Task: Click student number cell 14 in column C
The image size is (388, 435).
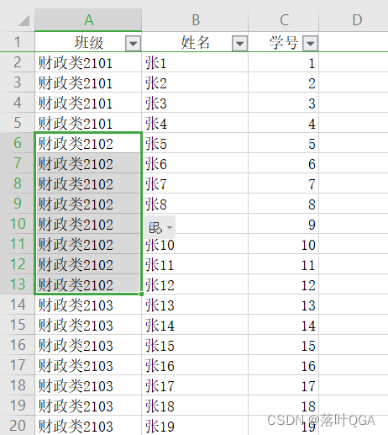Action: click(284, 325)
